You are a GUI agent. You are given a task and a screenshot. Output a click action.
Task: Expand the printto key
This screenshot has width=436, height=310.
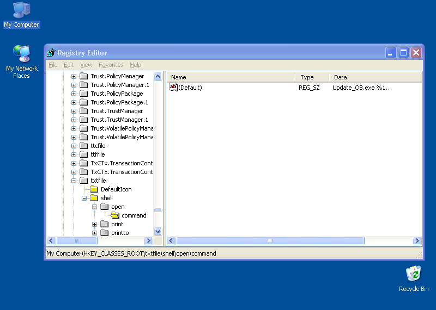tap(94, 233)
